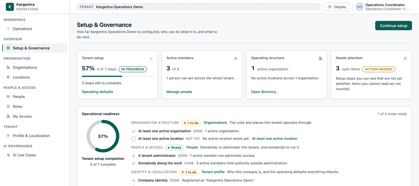Click the done check beside Somebody doing the work
The image size is (419, 186).
pyautogui.click(x=134, y=163)
